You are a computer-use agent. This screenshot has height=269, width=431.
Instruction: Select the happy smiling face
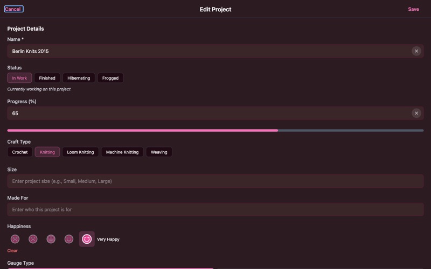(x=69, y=239)
